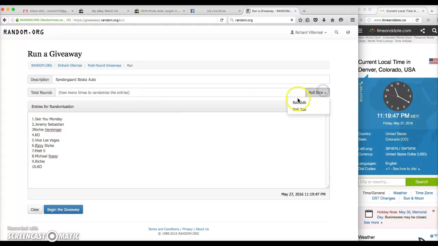Screen dimensions: 438x246
Task: Open the Roll Dice dropdown
Action: [317, 93]
